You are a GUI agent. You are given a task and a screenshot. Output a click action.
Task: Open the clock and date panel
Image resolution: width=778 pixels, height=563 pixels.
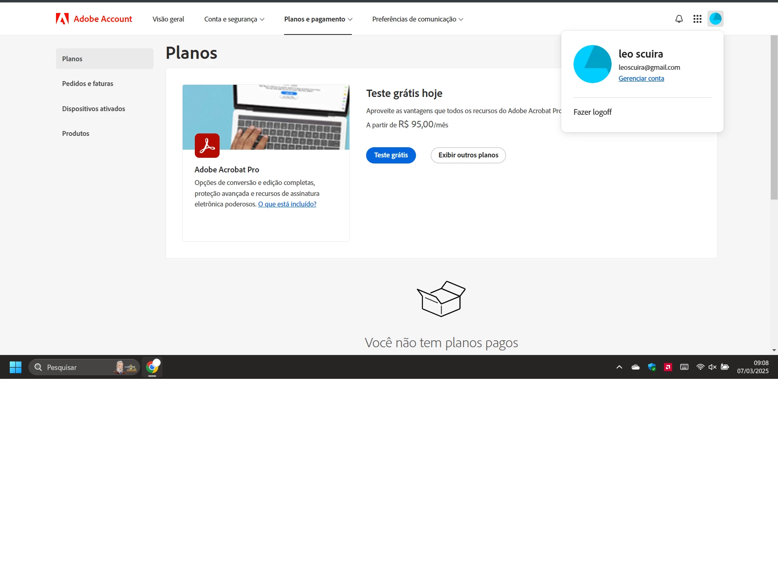point(753,367)
